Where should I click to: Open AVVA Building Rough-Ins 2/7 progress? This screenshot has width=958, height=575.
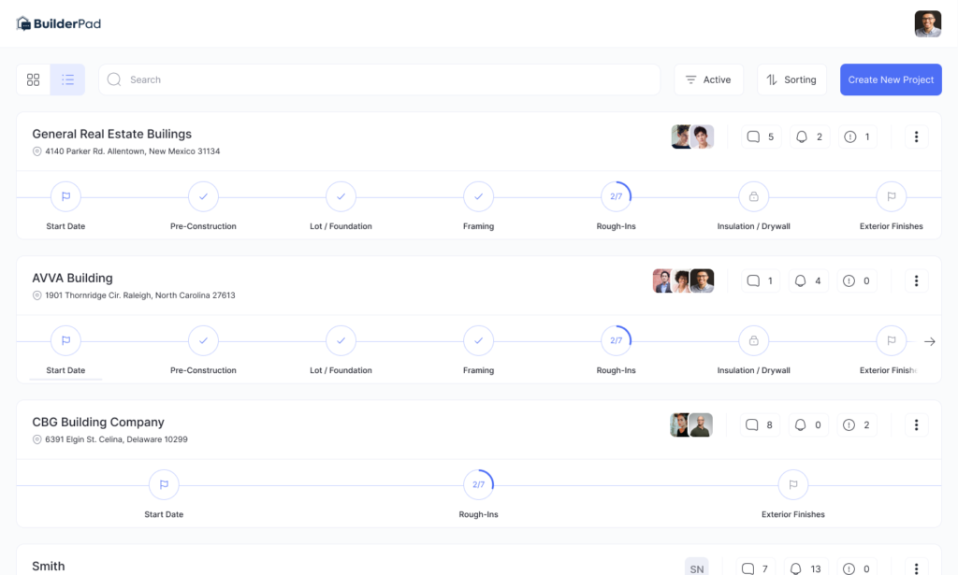[x=616, y=340]
